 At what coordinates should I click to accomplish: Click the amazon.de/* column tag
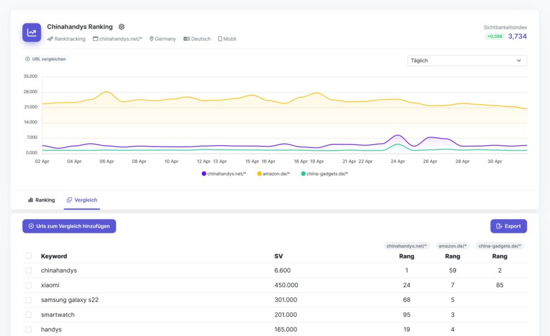(452, 246)
